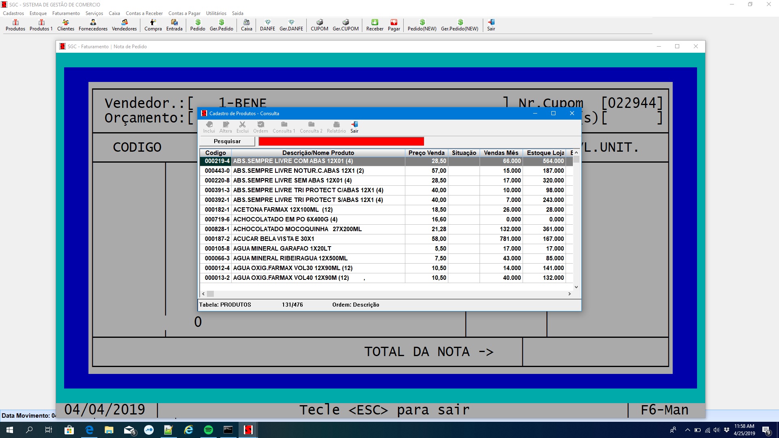This screenshot has height=438, width=779.
Task: Open the Utilitários menu
Action: [x=216, y=13]
